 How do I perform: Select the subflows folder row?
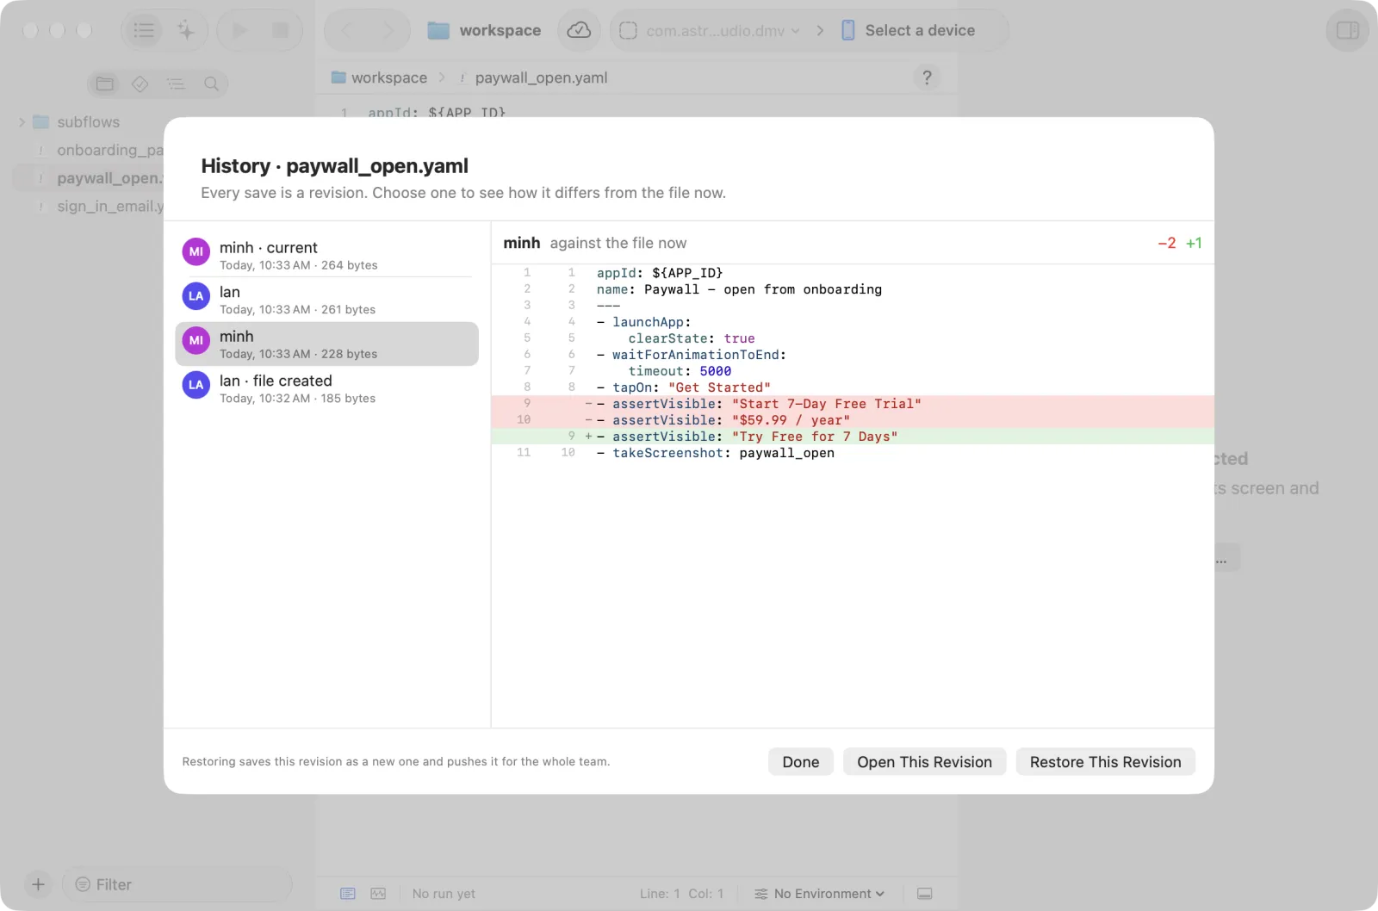pos(88,122)
